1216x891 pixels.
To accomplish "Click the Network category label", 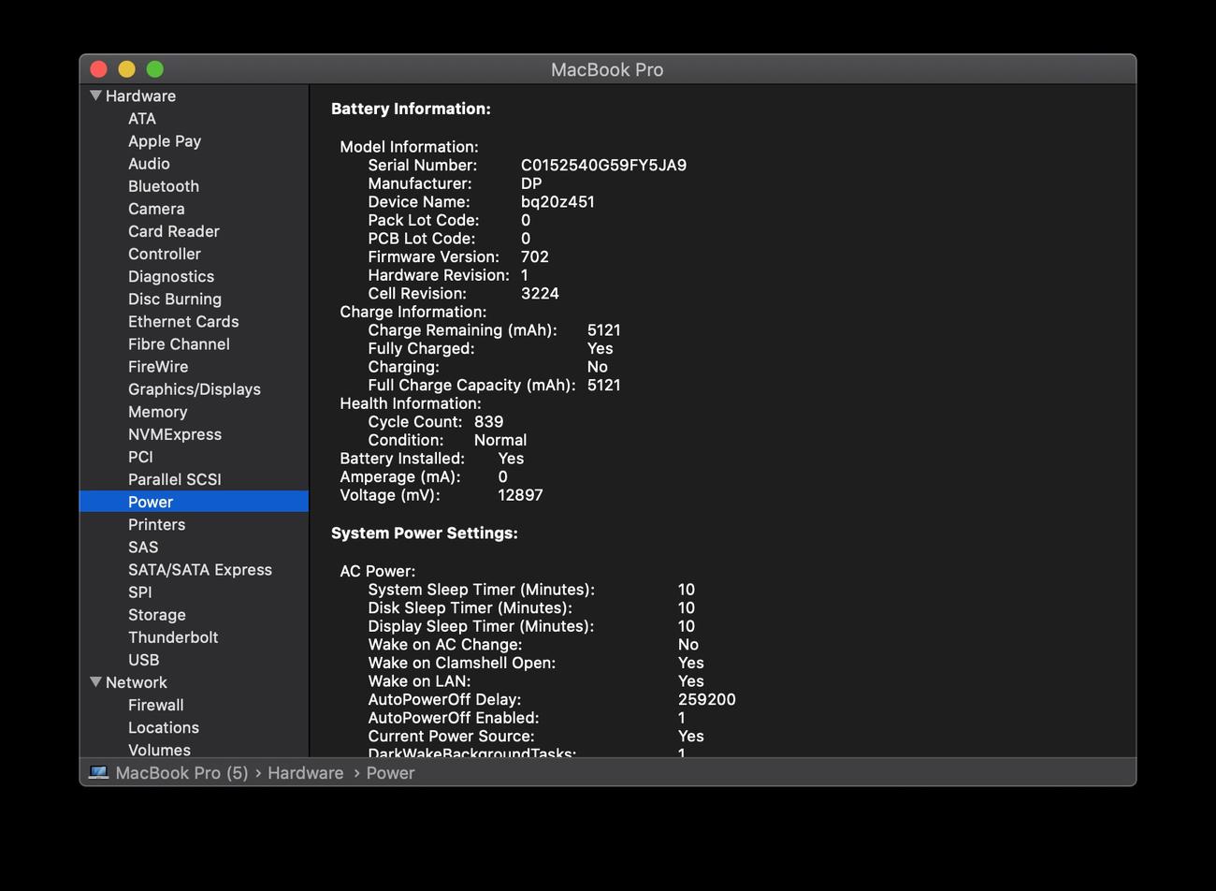I will 137,682.
